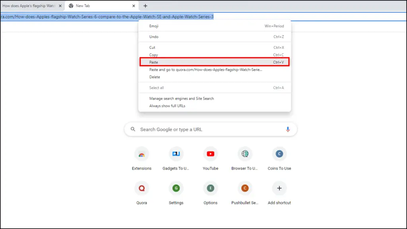Open the Coins To Use shortcut
This screenshot has width=407, height=229.
[x=279, y=154]
